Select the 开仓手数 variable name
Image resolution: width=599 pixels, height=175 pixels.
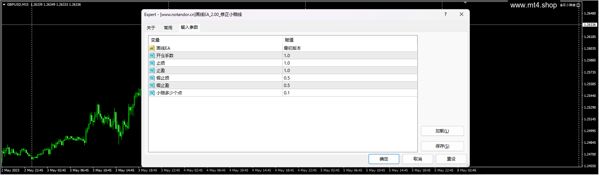pos(165,56)
